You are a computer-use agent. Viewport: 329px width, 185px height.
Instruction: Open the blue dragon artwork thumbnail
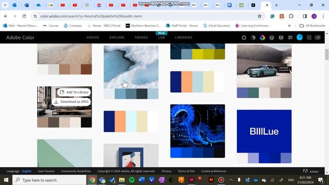coord(197,126)
